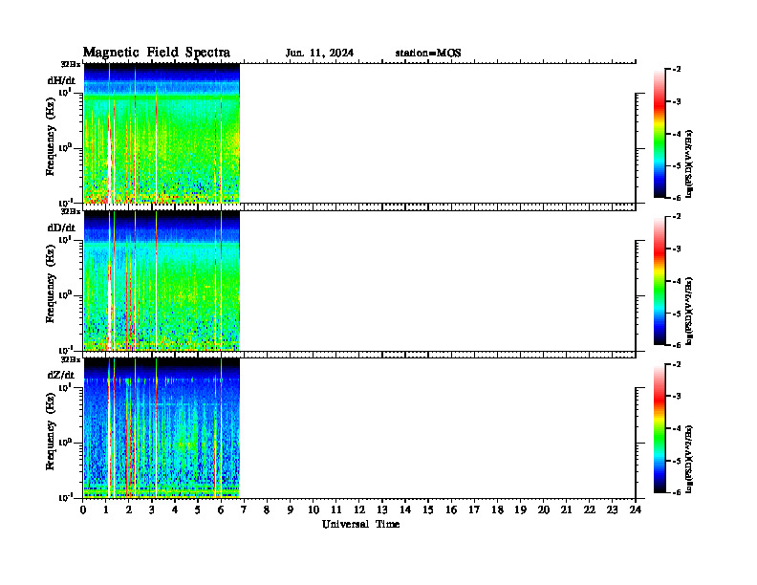Click "Frequency (Hz)" label of dZ/dt panel
This screenshot has width=757, height=585.
[x=51, y=431]
